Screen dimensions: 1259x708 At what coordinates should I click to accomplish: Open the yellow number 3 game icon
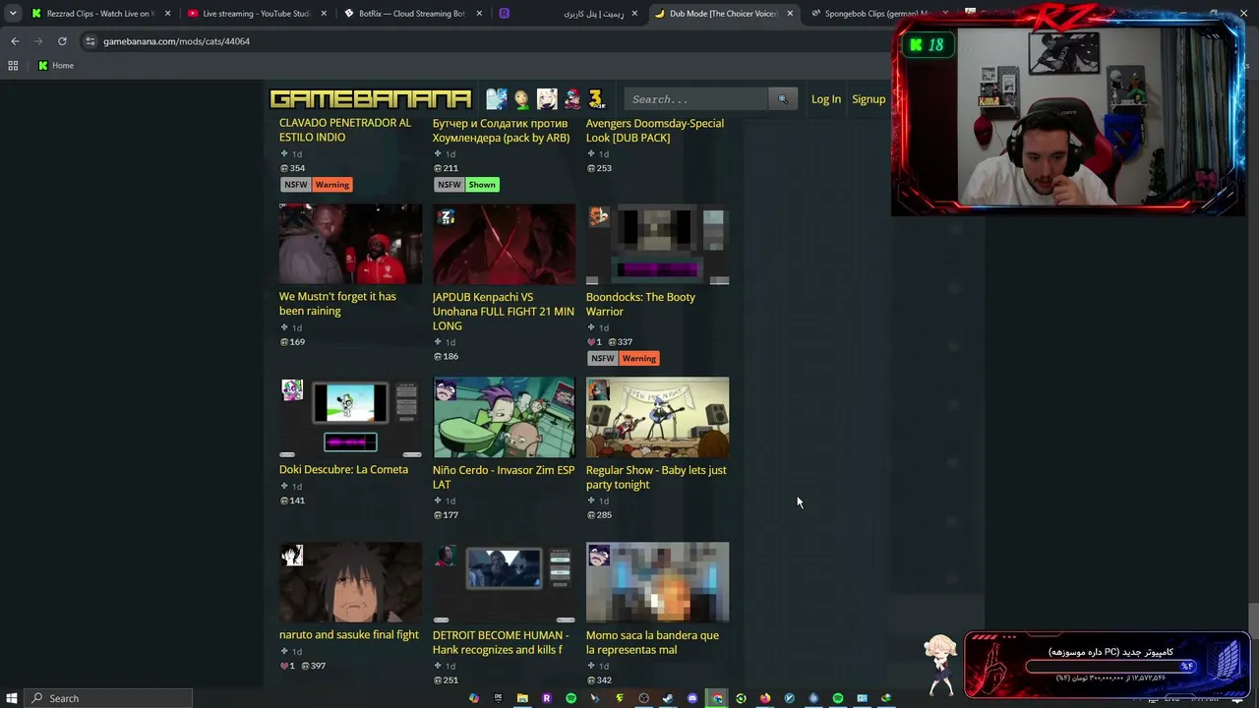click(x=596, y=99)
